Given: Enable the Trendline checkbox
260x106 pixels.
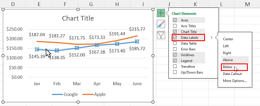Looking at the screenshot, I should click(175, 67).
